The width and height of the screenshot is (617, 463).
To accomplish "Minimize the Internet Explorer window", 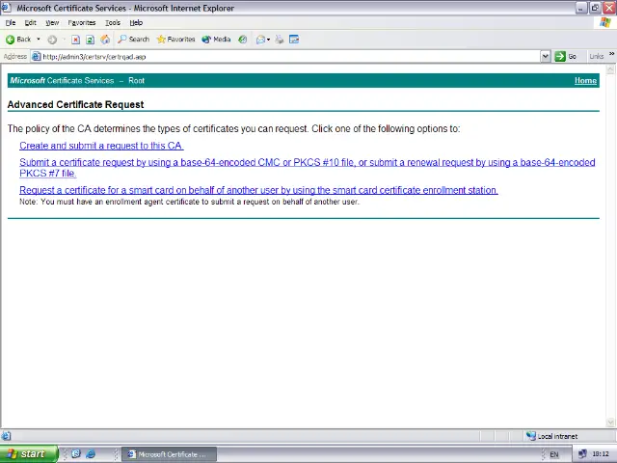I will [581, 8].
